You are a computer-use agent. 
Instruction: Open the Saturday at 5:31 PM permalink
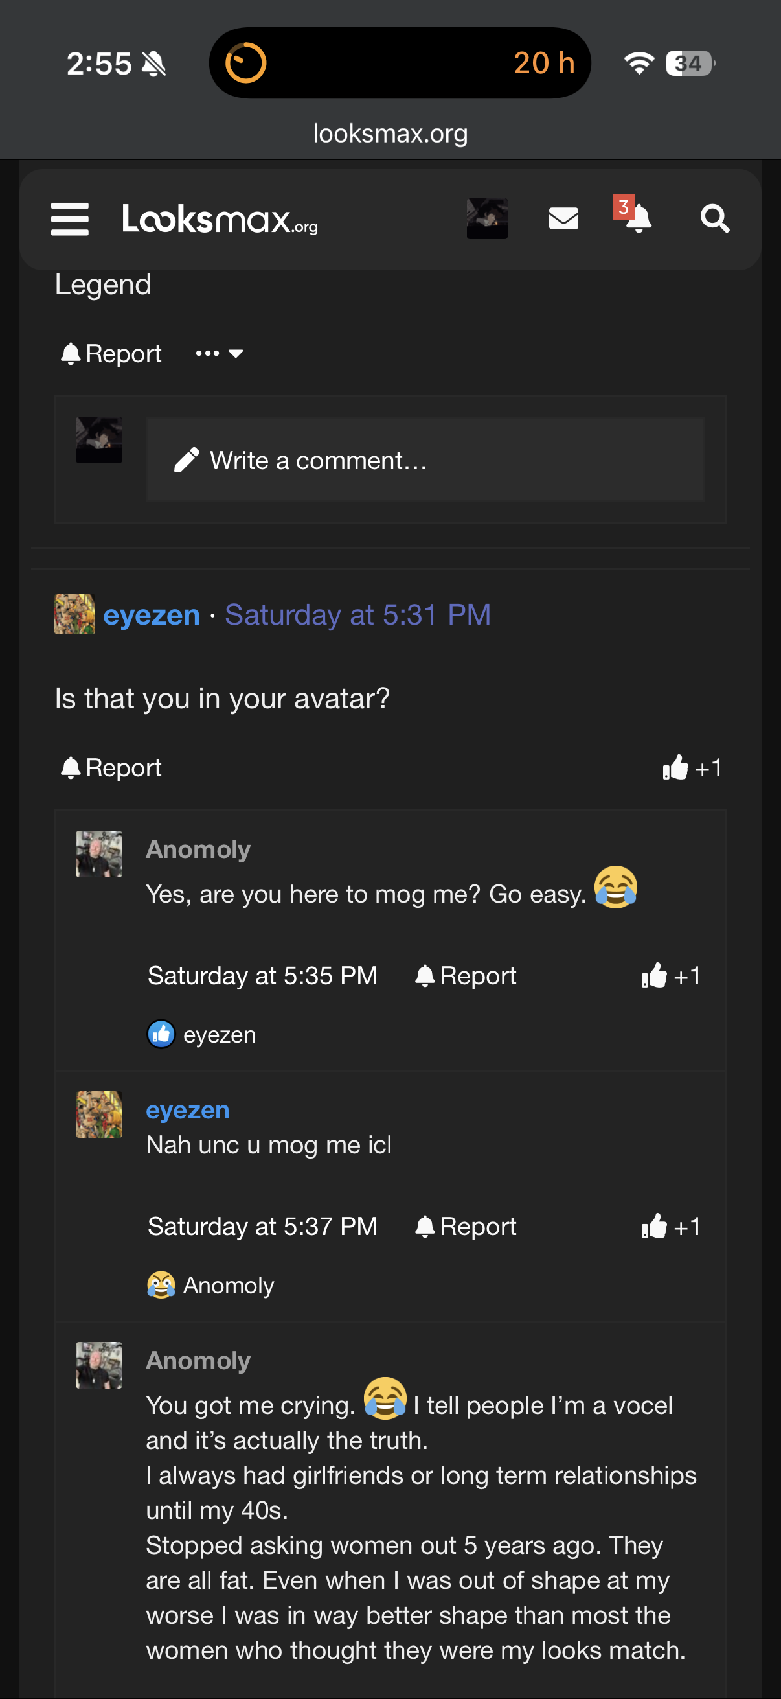click(357, 615)
